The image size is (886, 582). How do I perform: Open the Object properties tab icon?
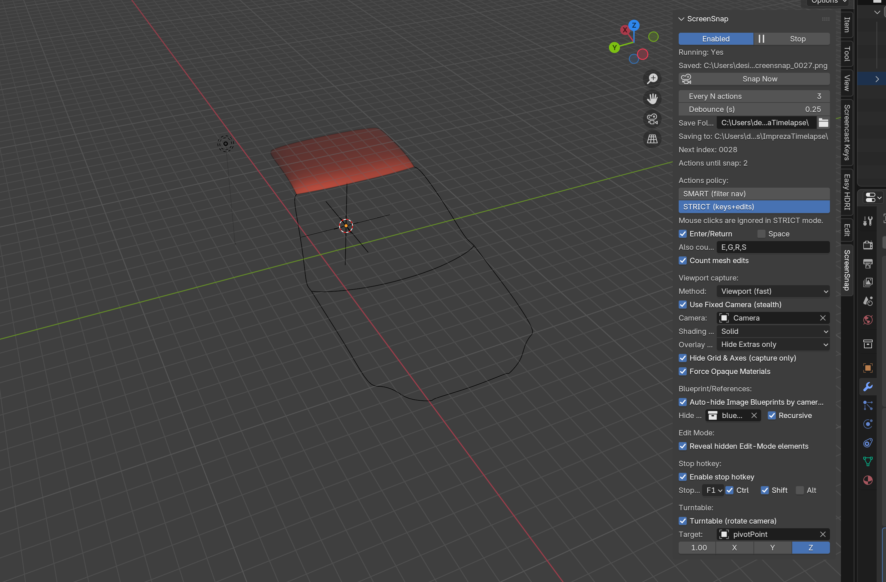coord(868,368)
